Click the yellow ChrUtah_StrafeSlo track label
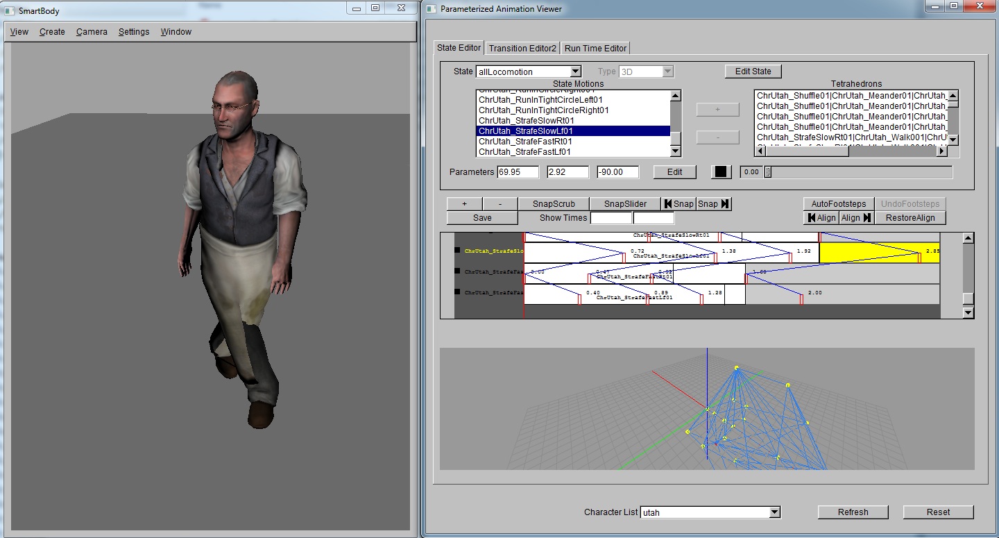The width and height of the screenshot is (999, 538). pyautogui.click(x=493, y=251)
